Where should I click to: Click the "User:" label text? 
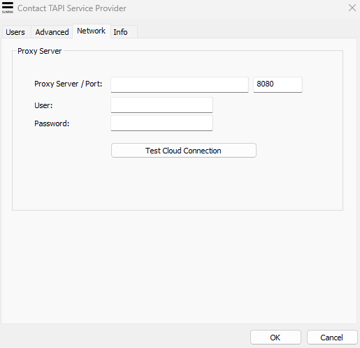[43, 105]
